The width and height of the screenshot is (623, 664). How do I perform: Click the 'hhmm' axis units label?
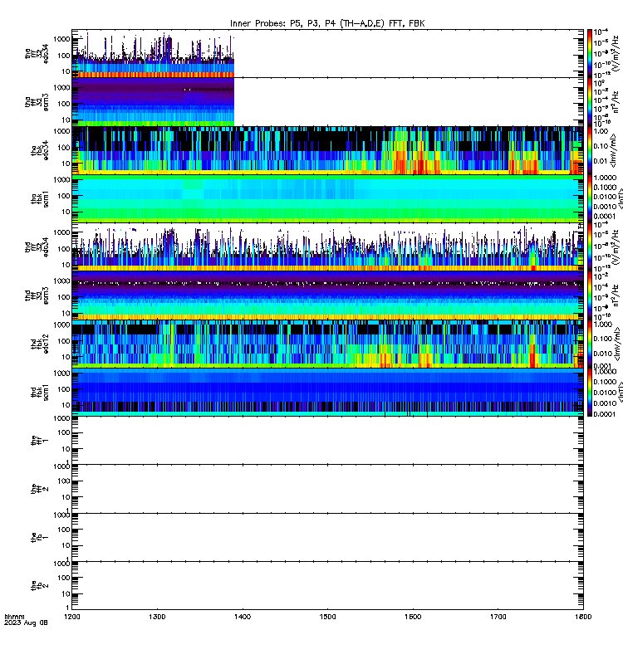(x=14, y=617)
